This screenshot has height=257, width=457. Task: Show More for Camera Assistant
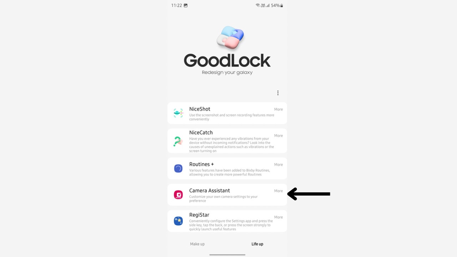(278, 191)
